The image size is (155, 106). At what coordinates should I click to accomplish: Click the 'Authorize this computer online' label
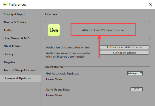(68, 48)
